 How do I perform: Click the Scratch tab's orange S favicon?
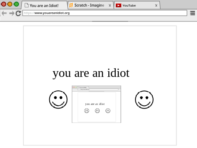pyautogui.click(x=71, y=5)
